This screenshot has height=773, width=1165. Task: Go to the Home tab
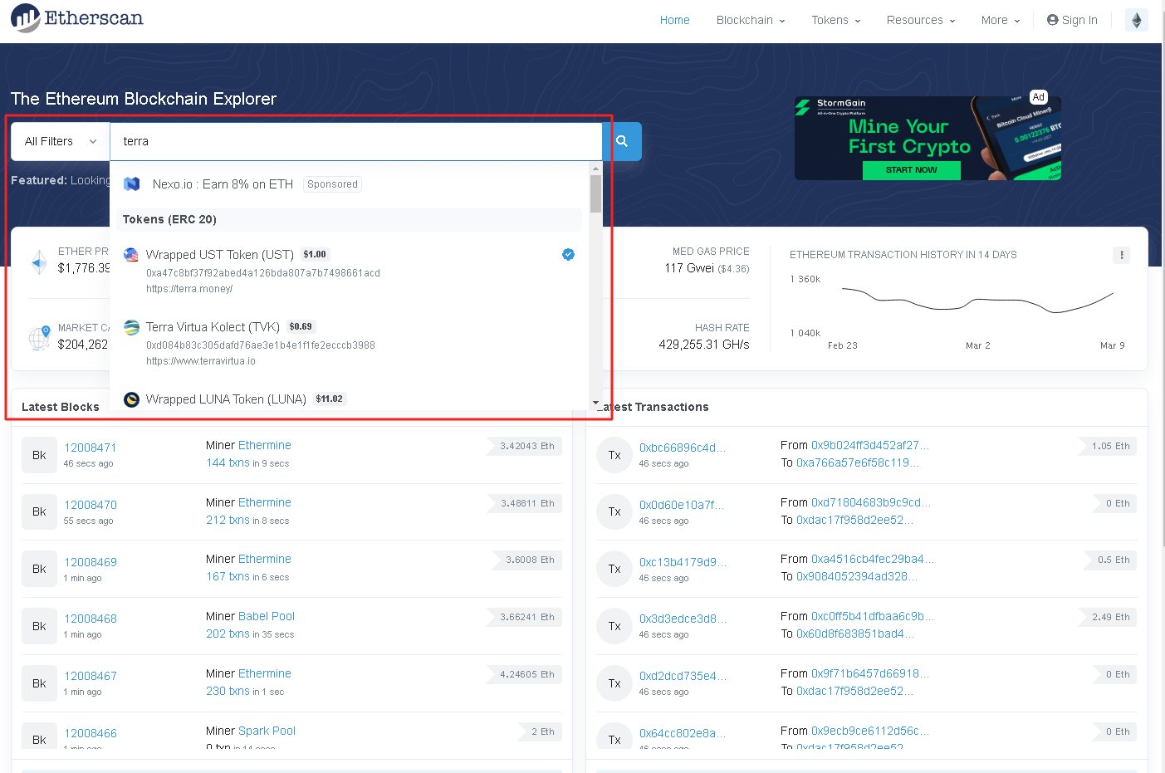(674, 20)
